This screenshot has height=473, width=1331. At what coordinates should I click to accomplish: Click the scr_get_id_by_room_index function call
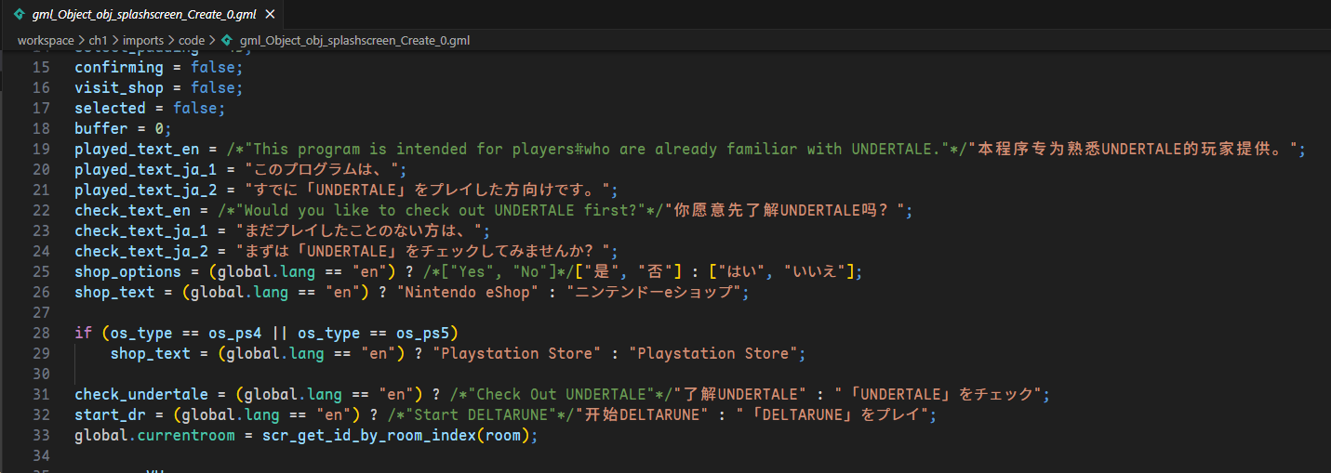[x=370, y=435]
